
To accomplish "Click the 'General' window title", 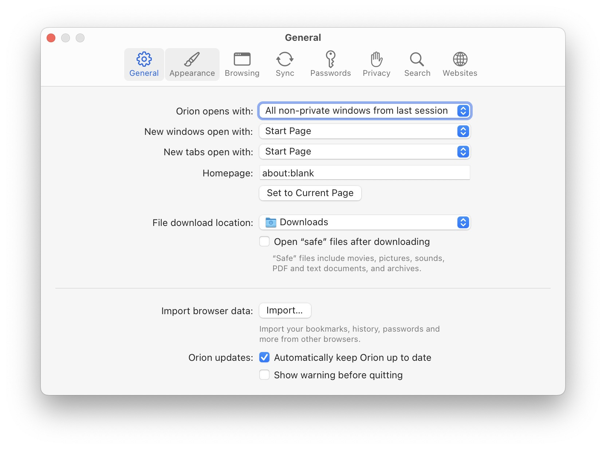I will tap(303, 38).
